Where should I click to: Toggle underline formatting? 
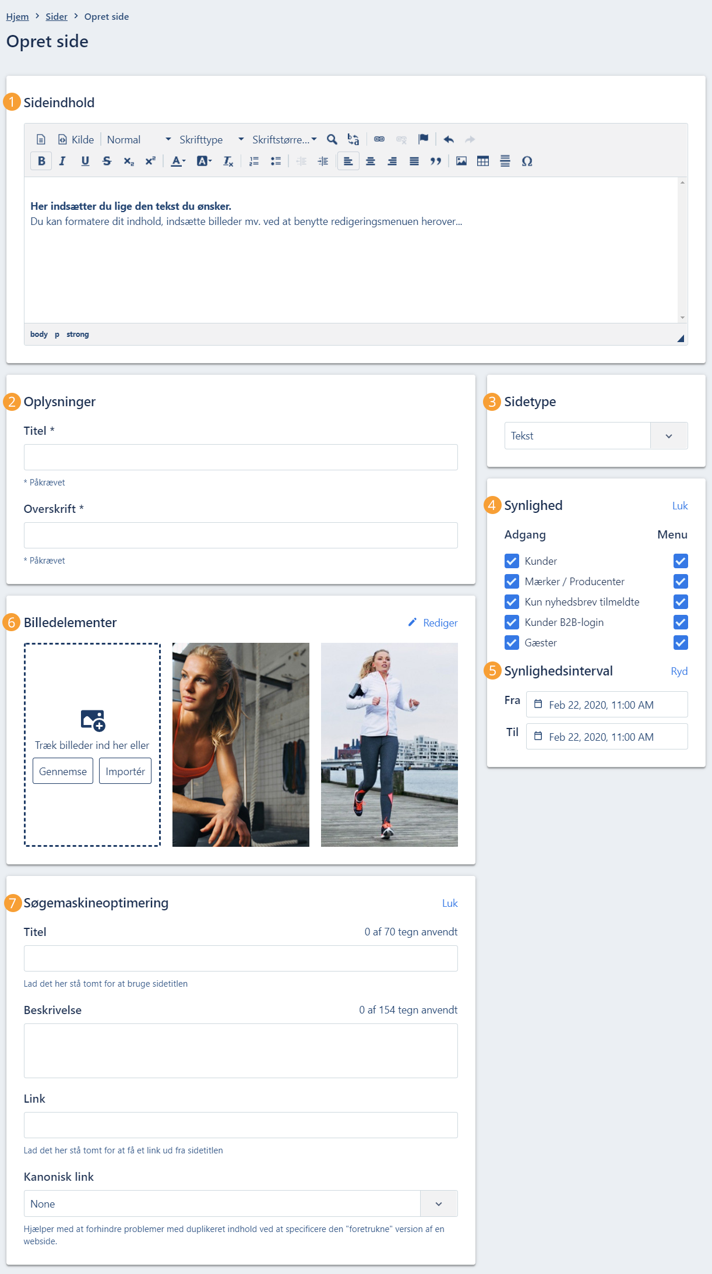point(85,161)
